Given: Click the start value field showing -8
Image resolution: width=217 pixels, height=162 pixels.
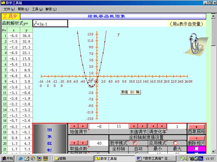Looking at the screenshot, I should [99, 126].
